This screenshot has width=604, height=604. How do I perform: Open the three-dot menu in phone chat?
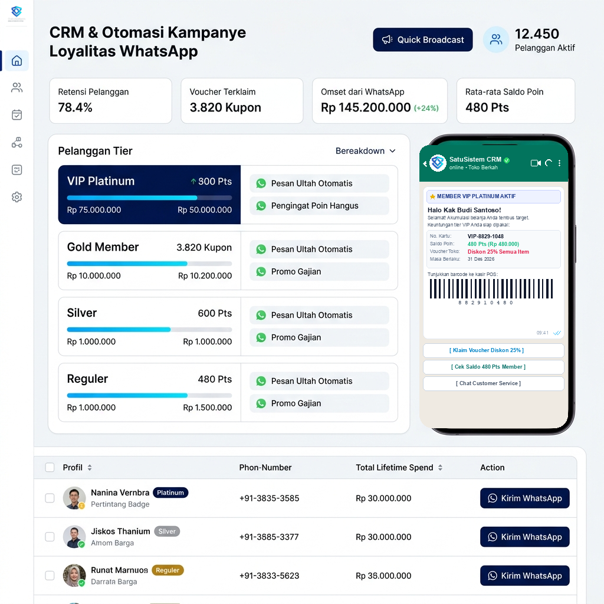pyautogui.click(x=559, y=163)
